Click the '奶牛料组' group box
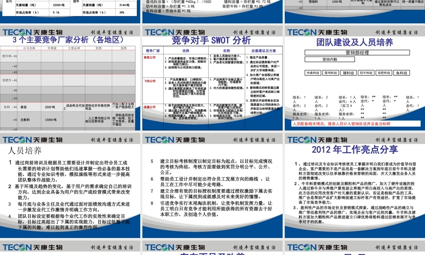 click(x=366, y=73)
